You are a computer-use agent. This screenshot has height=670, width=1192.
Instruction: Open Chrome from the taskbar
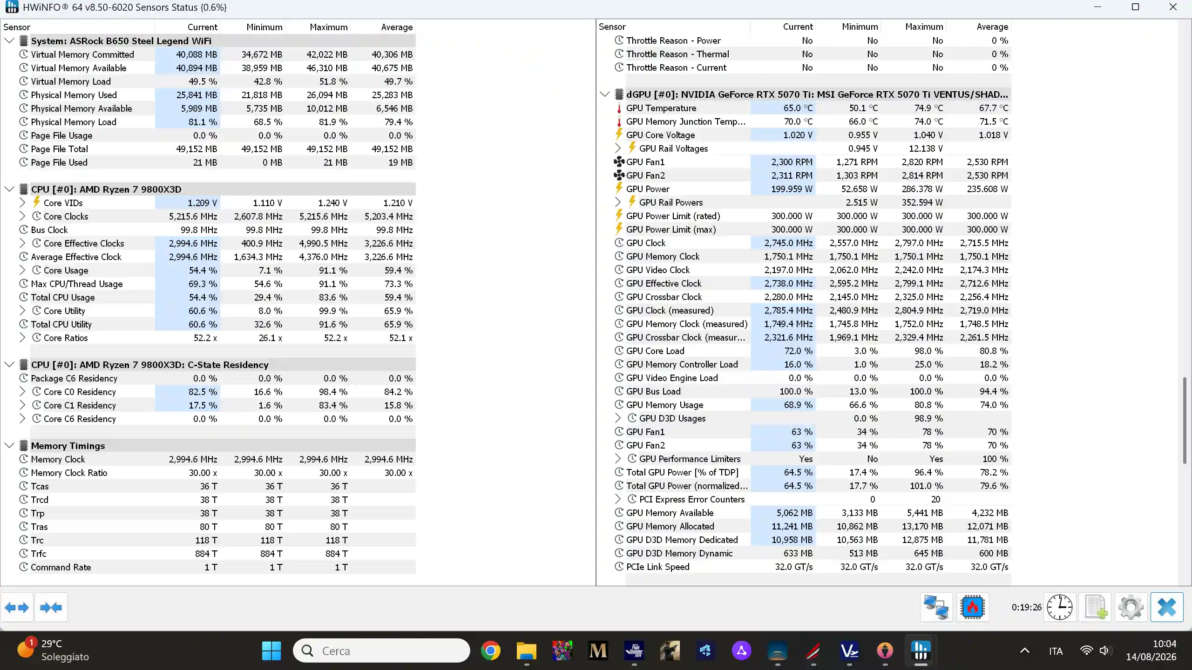click(490, 650)
